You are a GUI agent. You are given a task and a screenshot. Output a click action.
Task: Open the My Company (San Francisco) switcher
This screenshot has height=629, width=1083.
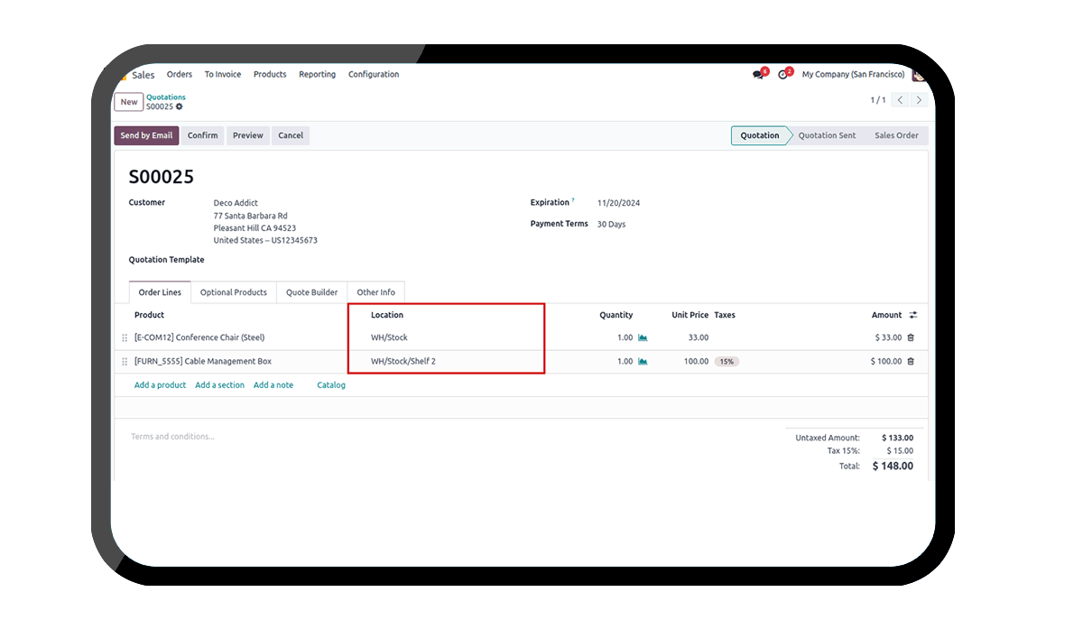coord(853,75)
